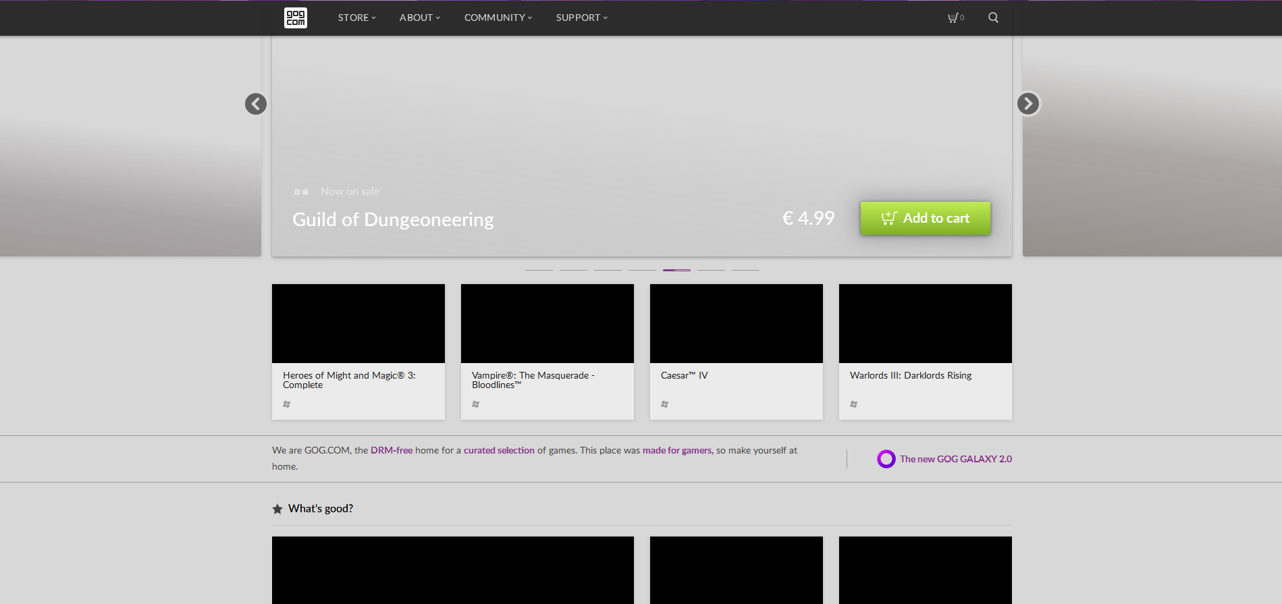Go to next carousel slide arrow

1028,104
